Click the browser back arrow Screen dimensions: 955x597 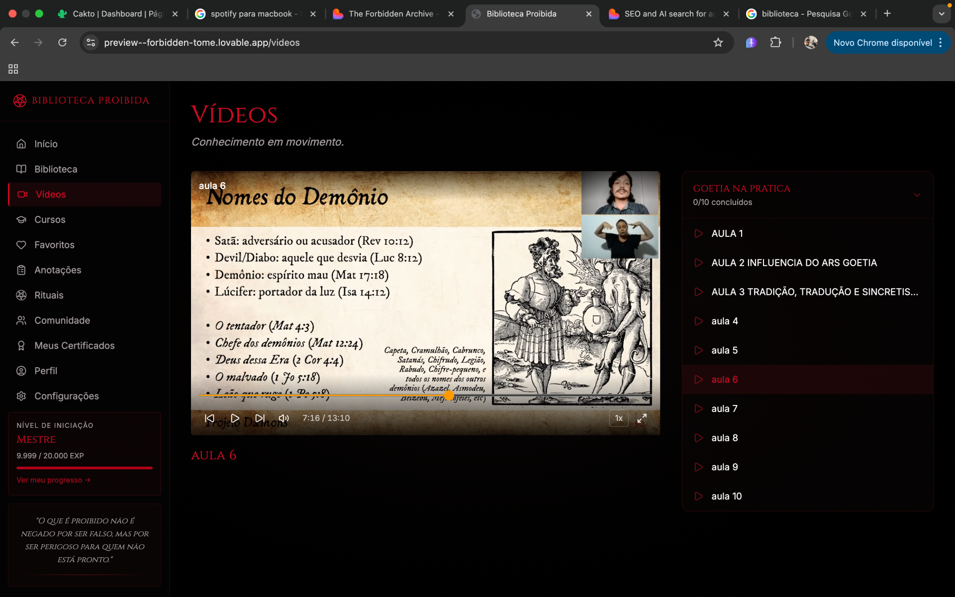[x=15, y=43]
